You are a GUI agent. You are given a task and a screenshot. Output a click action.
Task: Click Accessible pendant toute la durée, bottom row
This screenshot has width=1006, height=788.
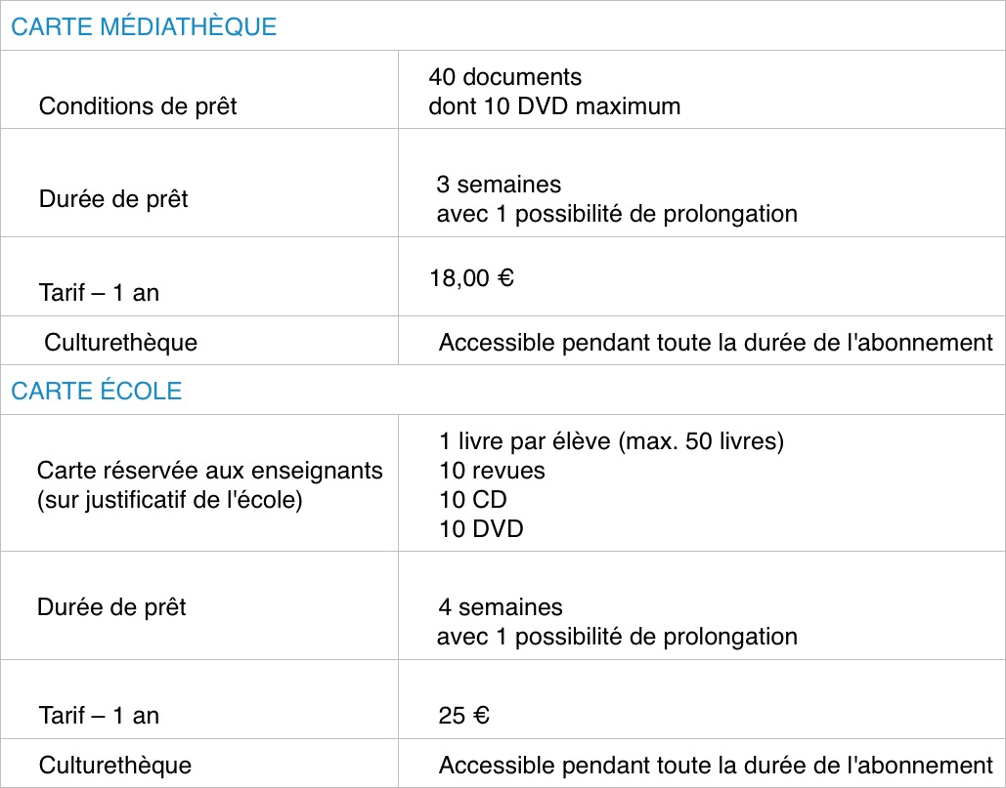pos(716,766)
